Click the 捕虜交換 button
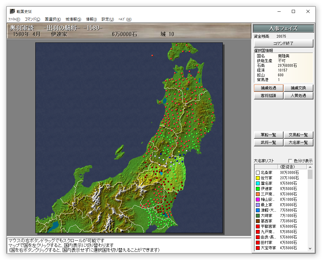This screenshot has width=322, height=260. click(298, 88)
